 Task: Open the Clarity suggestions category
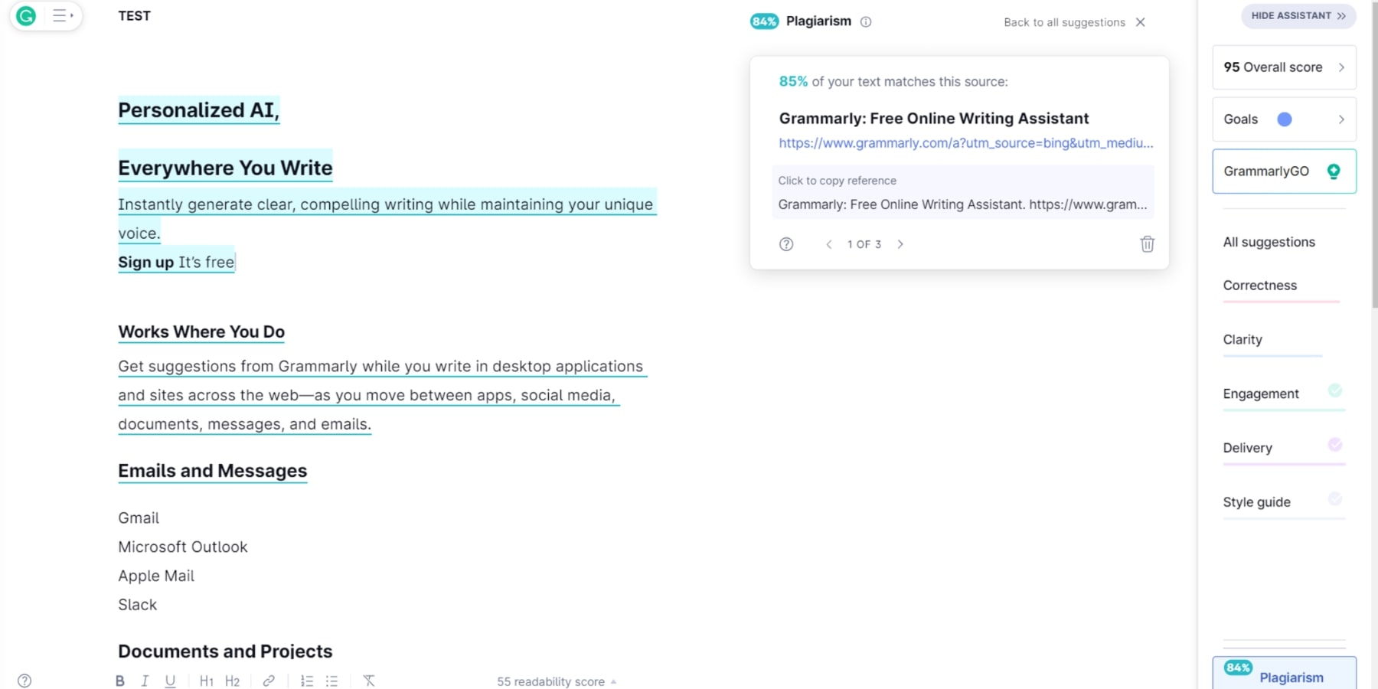coord(1242,339)
